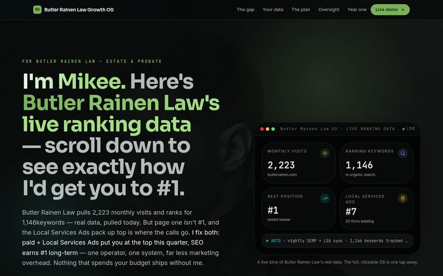The image size is (443, 276).
Task: Click the map pin icon on Local Services Ads
Action: click(x=403, y=198)
